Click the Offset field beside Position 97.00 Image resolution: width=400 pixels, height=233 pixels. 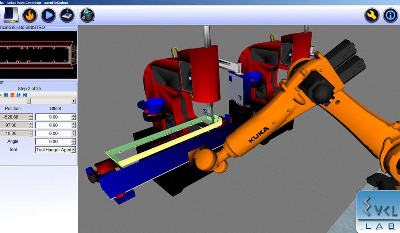tap(56, 125)
